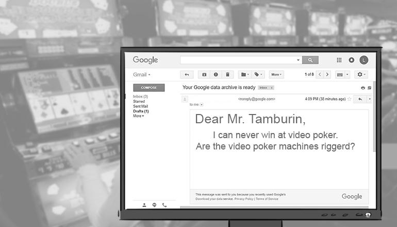The image size is (397, 227).
Task: Open the search options dropdown arrow
Action: pyautogui.click(x=298, y=60)
